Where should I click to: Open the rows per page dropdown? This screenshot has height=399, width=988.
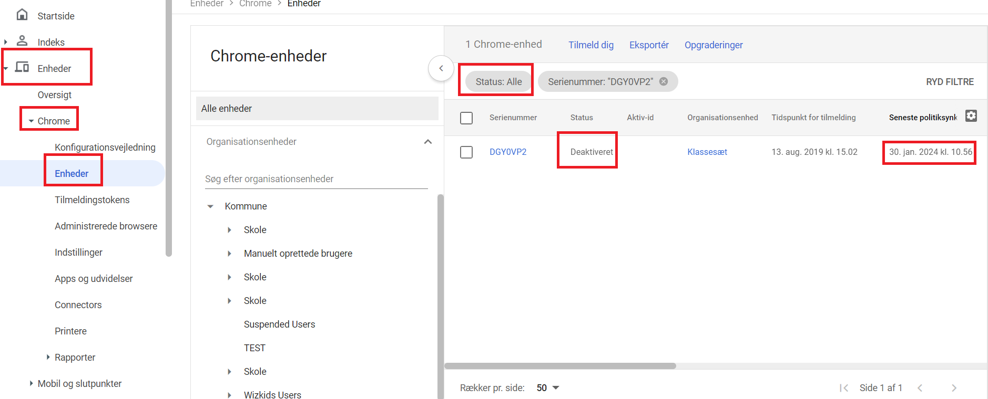pyautogui.click(x=548, y=388)
